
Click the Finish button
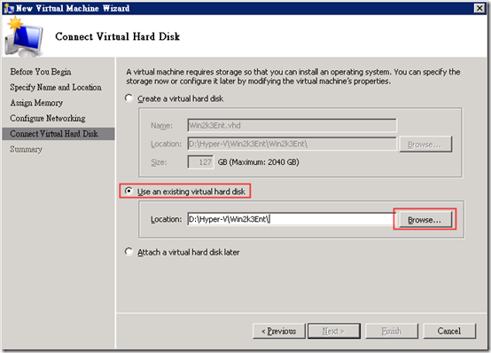(392, 331)
